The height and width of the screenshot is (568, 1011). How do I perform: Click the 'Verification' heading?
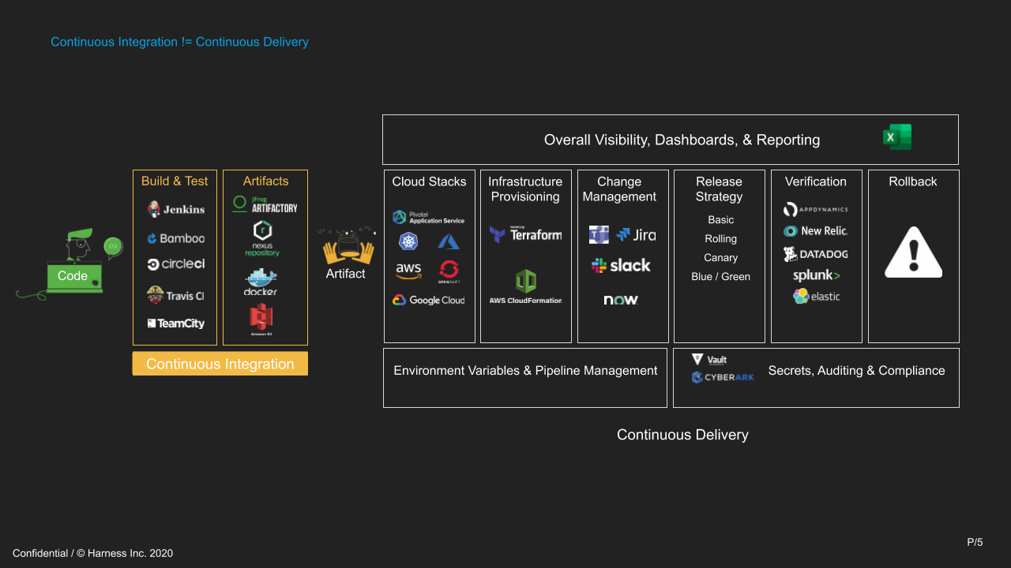[816, 181]
